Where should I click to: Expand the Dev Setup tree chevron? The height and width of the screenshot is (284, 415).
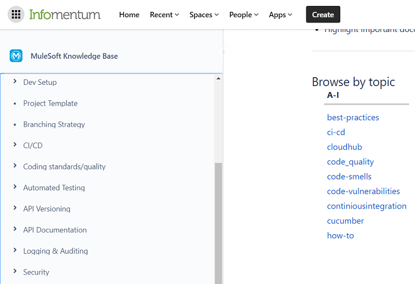point(15,81)
